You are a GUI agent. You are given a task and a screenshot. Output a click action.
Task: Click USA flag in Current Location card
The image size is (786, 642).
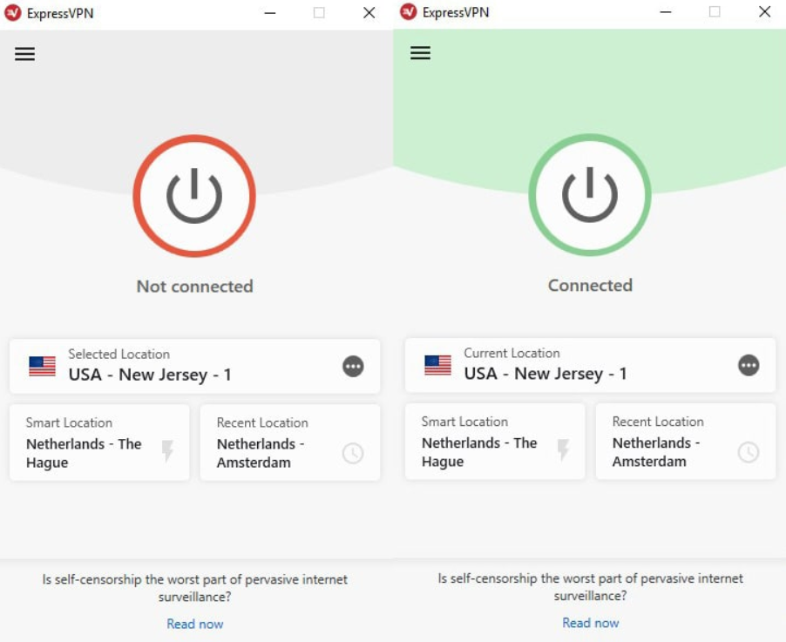[x=438, y=365]
